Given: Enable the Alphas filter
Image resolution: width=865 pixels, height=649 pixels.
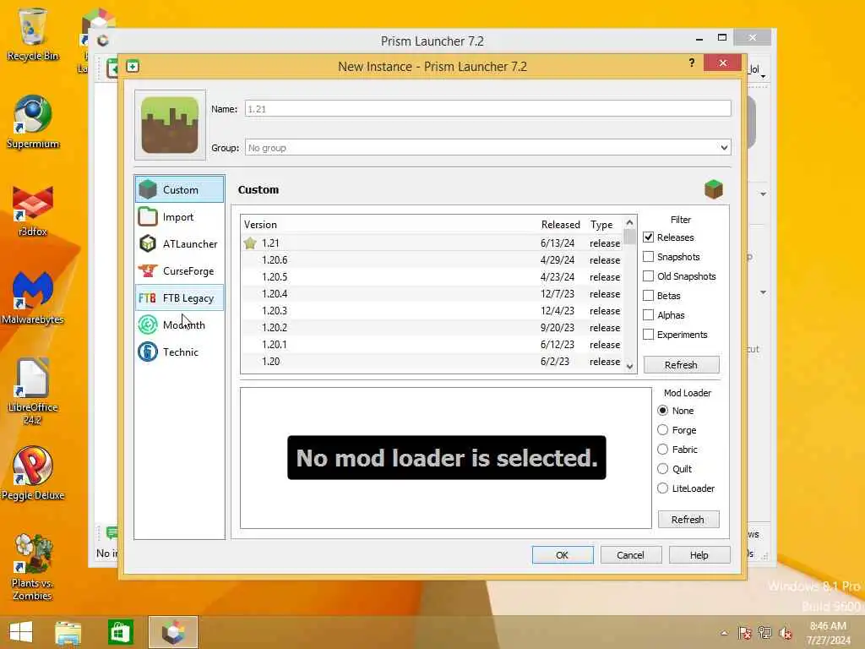Looking at the screenshot, I should pos(648,315).
